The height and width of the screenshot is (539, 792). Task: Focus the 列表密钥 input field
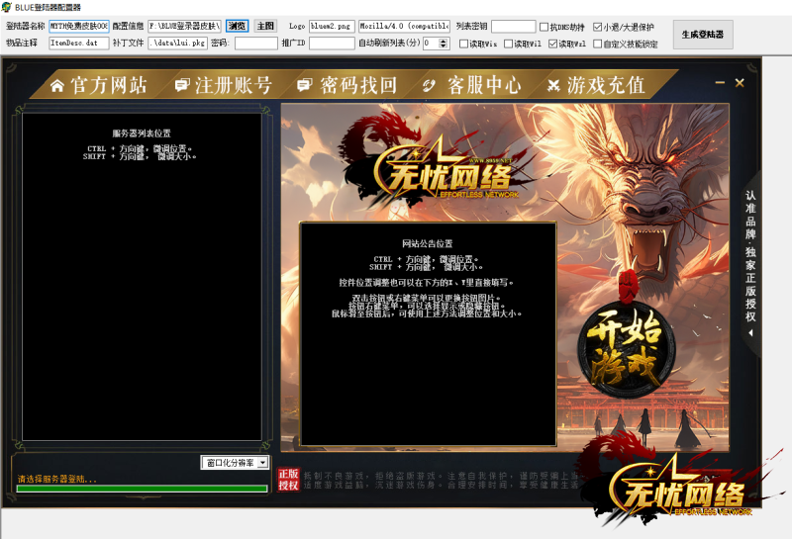[513, 26]
